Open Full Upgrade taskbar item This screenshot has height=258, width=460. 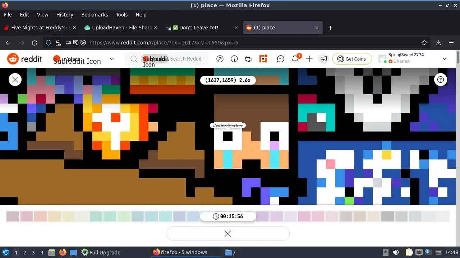tap(101, 252)
